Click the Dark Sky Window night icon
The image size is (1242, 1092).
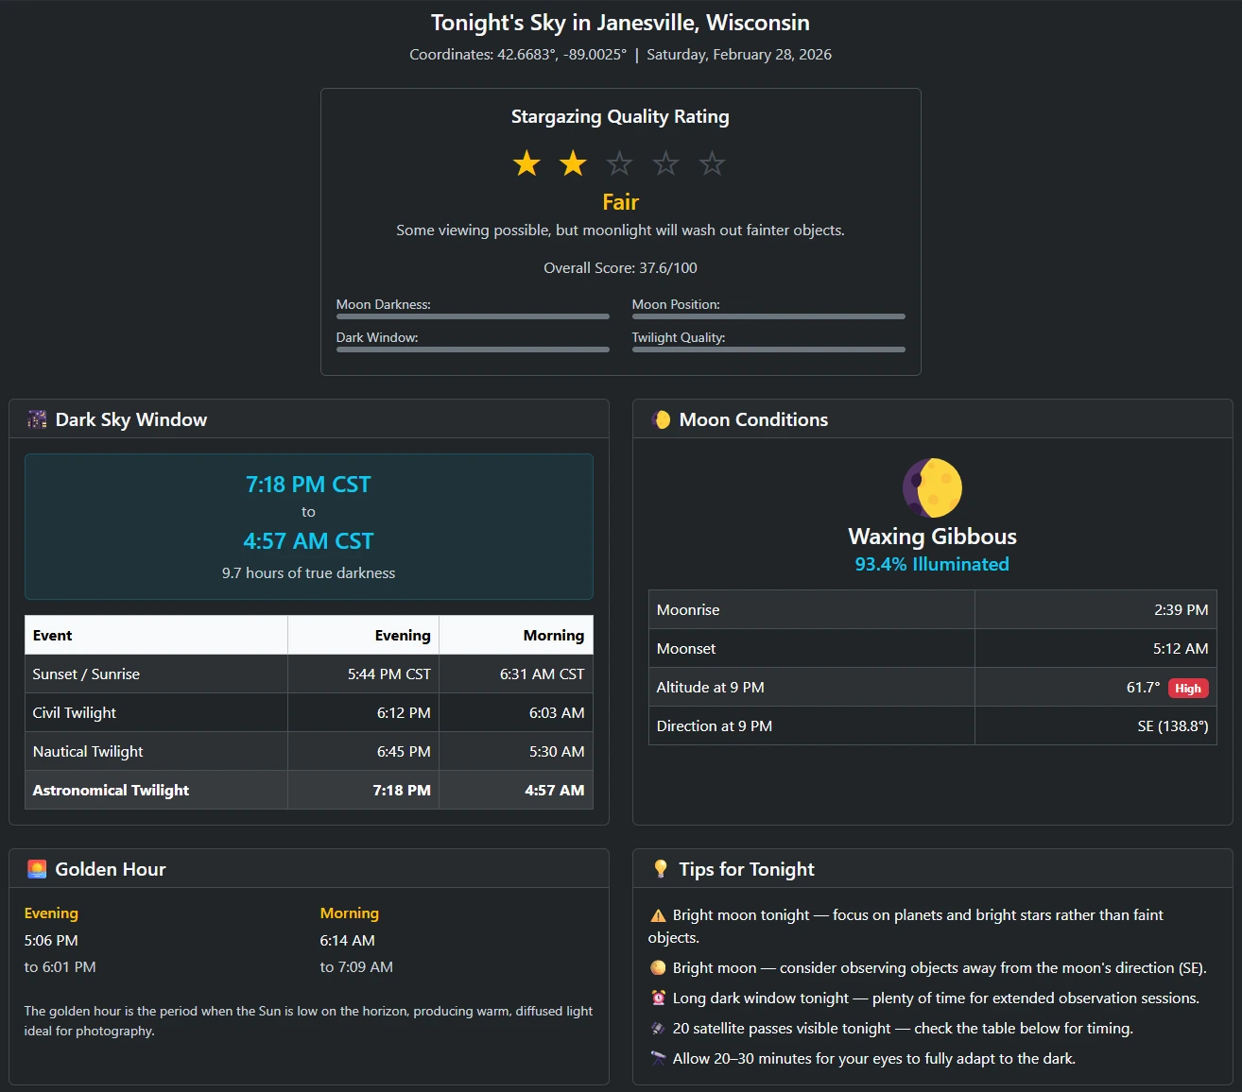coord(37,420)
